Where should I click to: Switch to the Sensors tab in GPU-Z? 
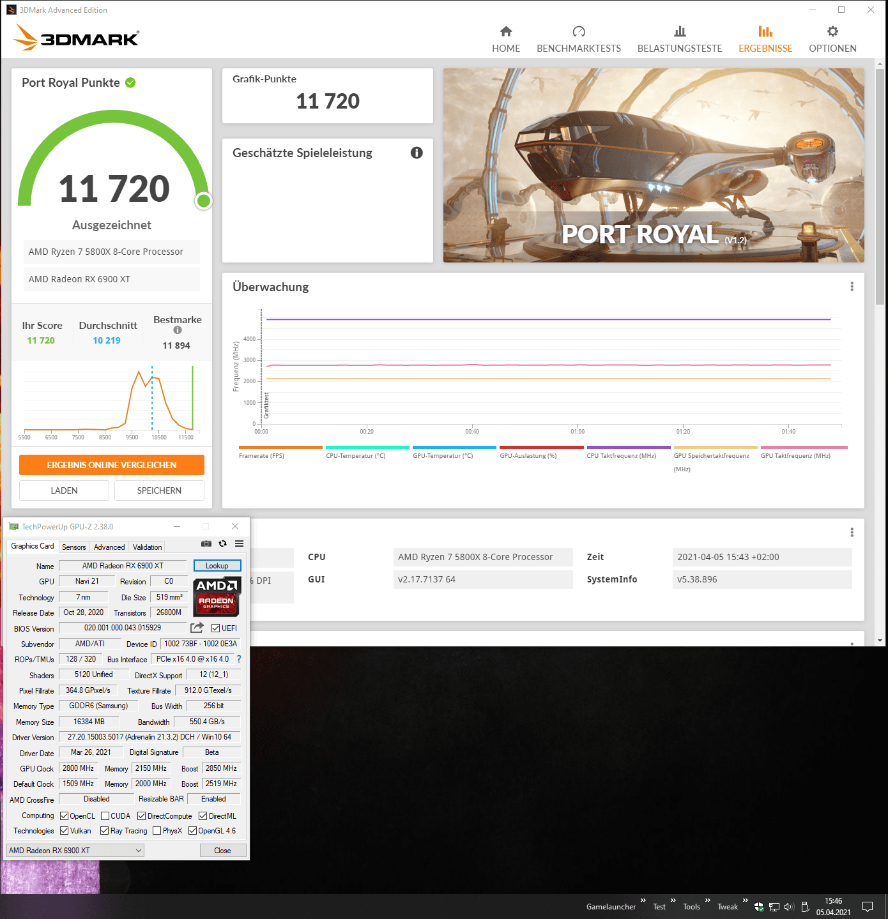coord(73,547)
